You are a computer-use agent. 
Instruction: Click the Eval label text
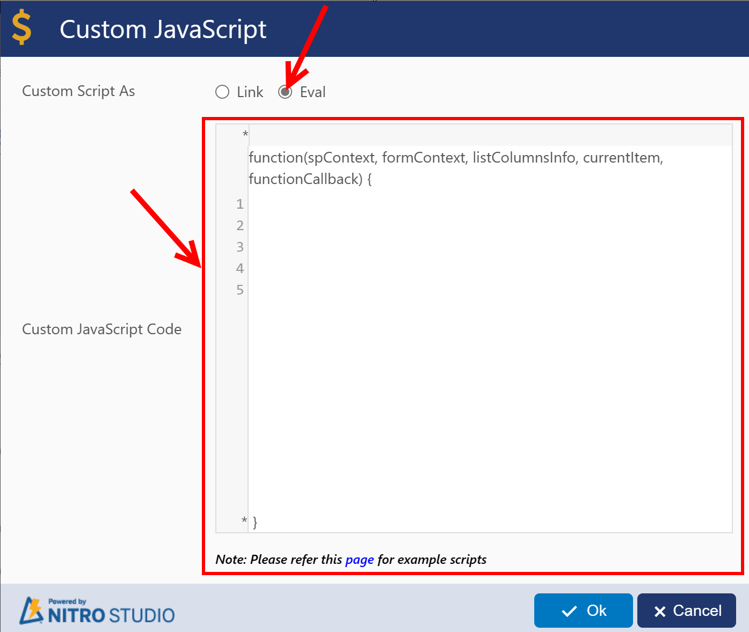(312, 92)
